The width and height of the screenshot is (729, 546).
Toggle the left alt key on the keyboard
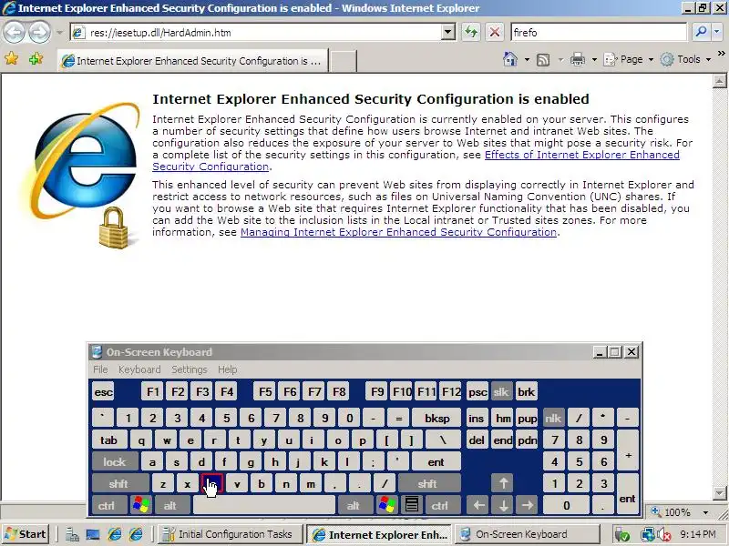(x=170, y=505)
